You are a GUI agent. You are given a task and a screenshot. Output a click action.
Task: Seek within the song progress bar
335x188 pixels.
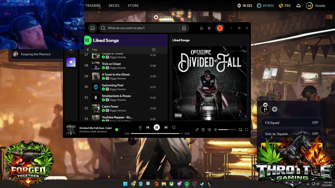(x=157, y=133)
